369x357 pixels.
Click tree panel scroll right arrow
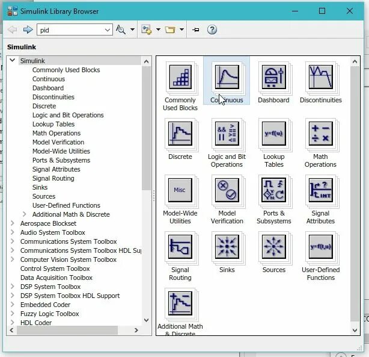pos(136,330)
